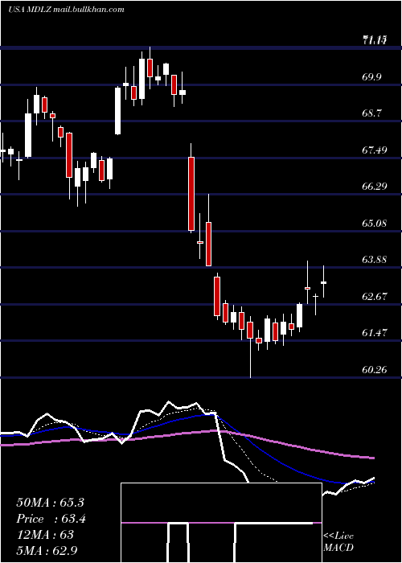The width and height of the screenshot is (402, 563).
Task: Click the top overlapping price label near 71
Action: (375, 40)
